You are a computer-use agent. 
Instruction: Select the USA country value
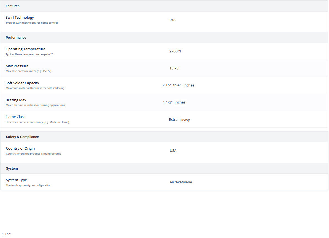point(173,150)
